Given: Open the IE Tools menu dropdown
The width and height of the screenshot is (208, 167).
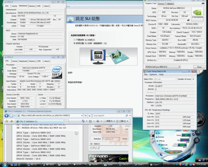Looking at the screenshot, I should (122, 121).
